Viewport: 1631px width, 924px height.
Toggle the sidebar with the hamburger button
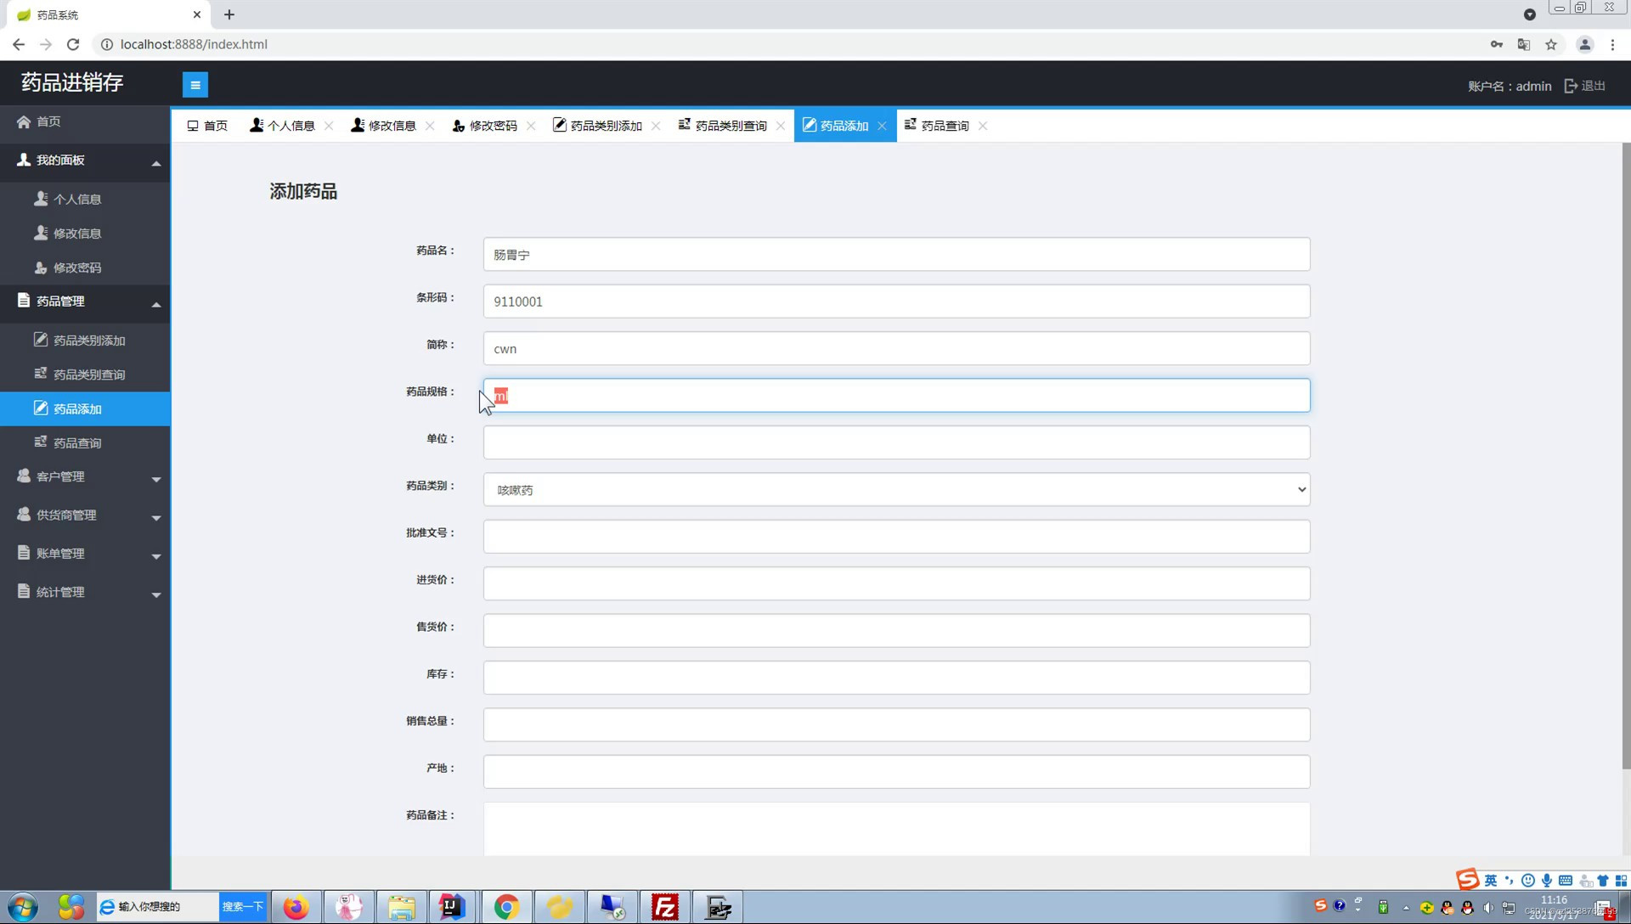coord(195,85)
